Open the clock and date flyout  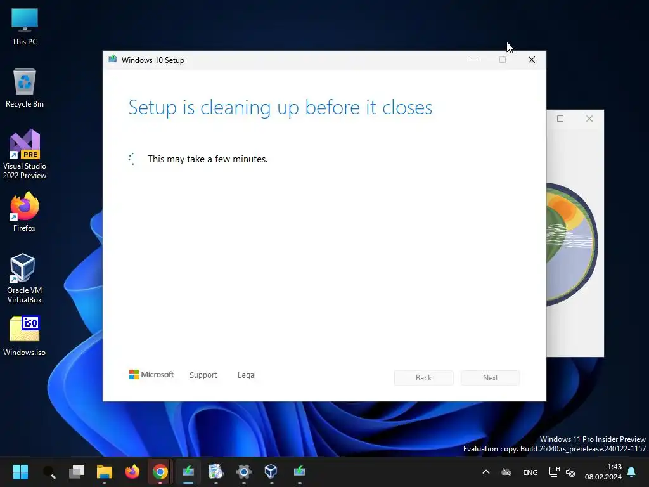click(x=603, y=472)
